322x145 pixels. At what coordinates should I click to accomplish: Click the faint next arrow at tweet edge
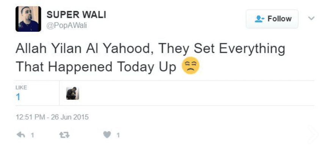(x=313, y=135)
